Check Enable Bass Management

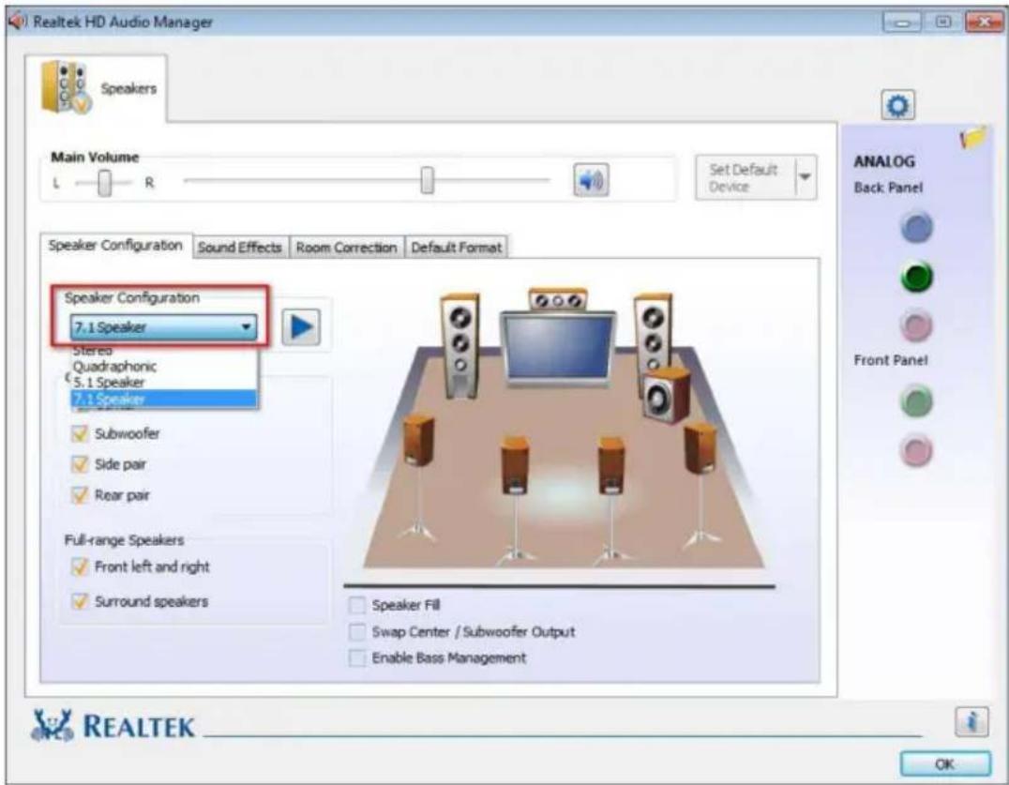[356, 658]
